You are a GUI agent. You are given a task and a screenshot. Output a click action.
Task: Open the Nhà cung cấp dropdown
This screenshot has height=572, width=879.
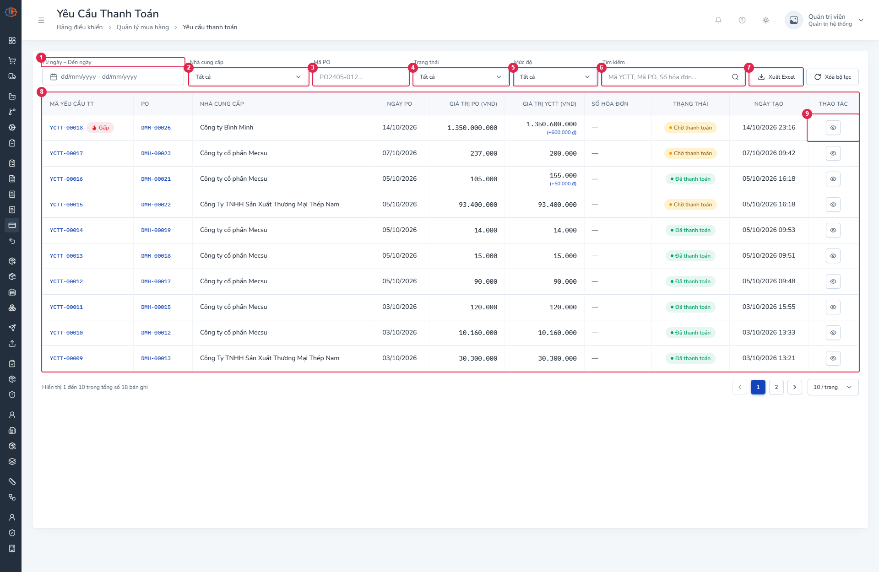point(249,77)
